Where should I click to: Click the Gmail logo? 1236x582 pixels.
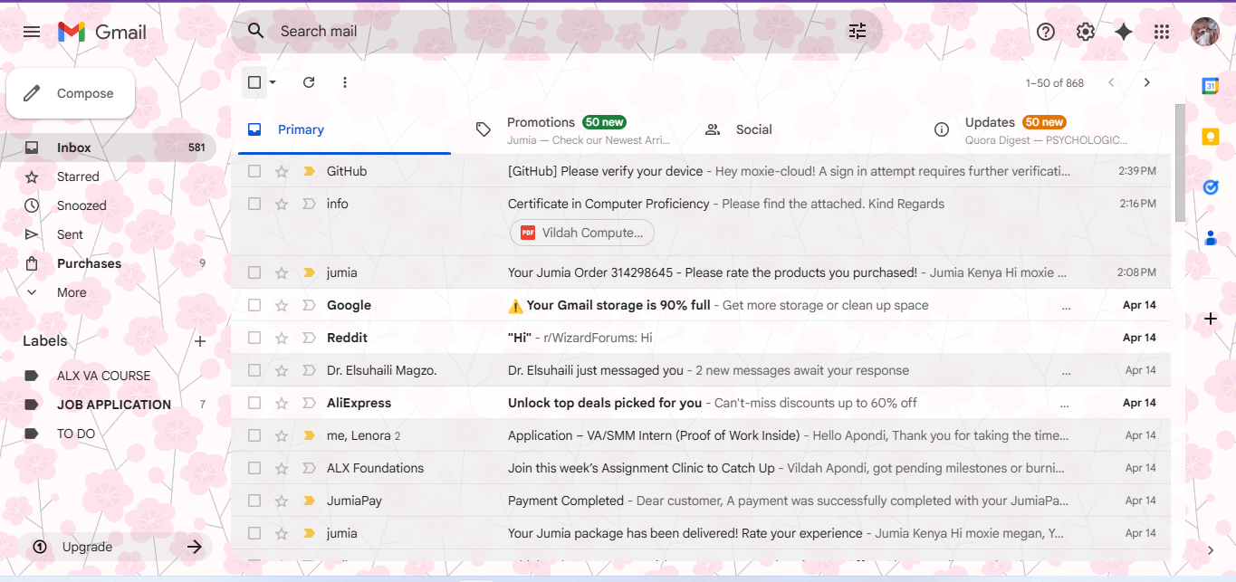click(102, 32)
